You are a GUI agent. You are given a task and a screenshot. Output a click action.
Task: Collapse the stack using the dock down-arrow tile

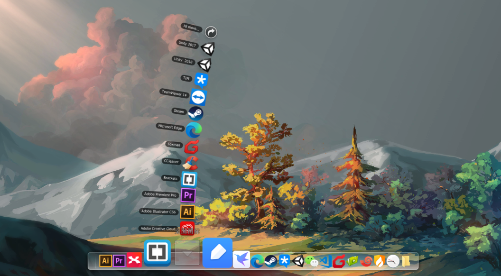[187, 253]
